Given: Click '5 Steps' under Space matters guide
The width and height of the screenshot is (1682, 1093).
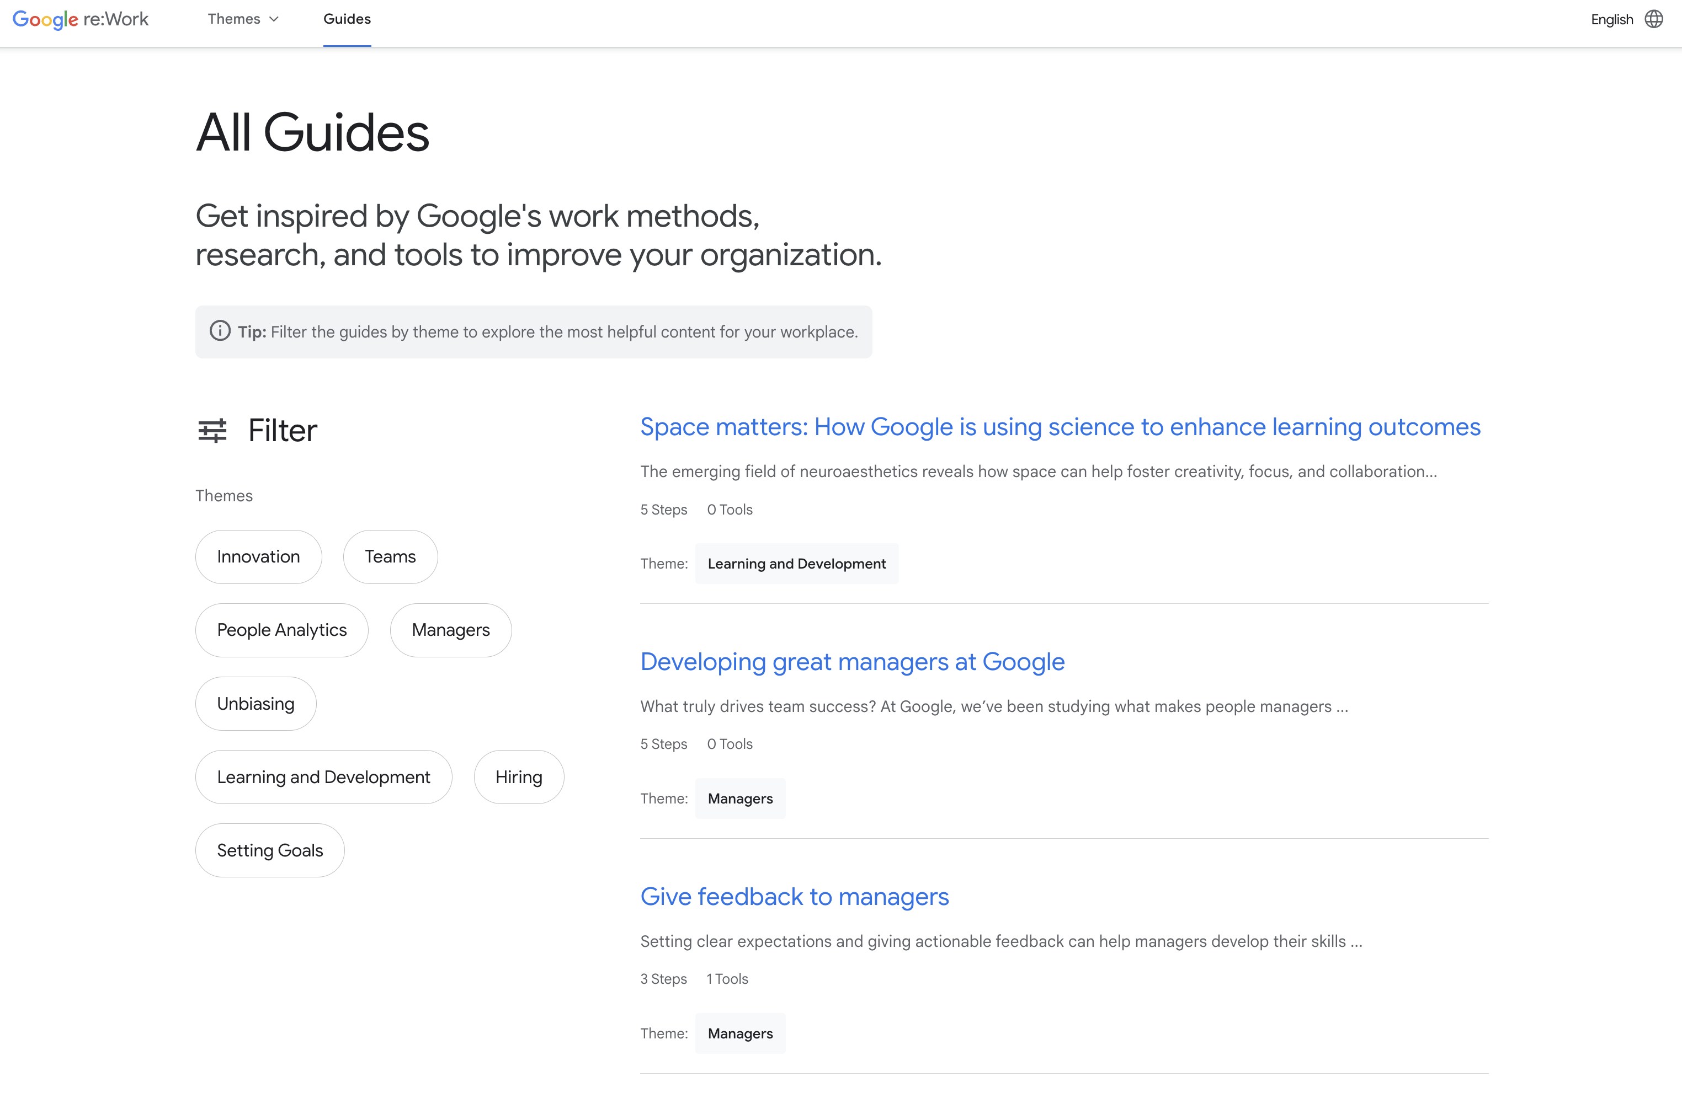Looking at the screenshot, I should (x=664, y=510).
